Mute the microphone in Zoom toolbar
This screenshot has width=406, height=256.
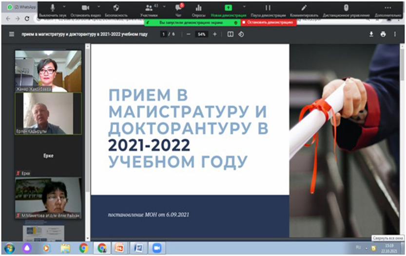point(53,8)
